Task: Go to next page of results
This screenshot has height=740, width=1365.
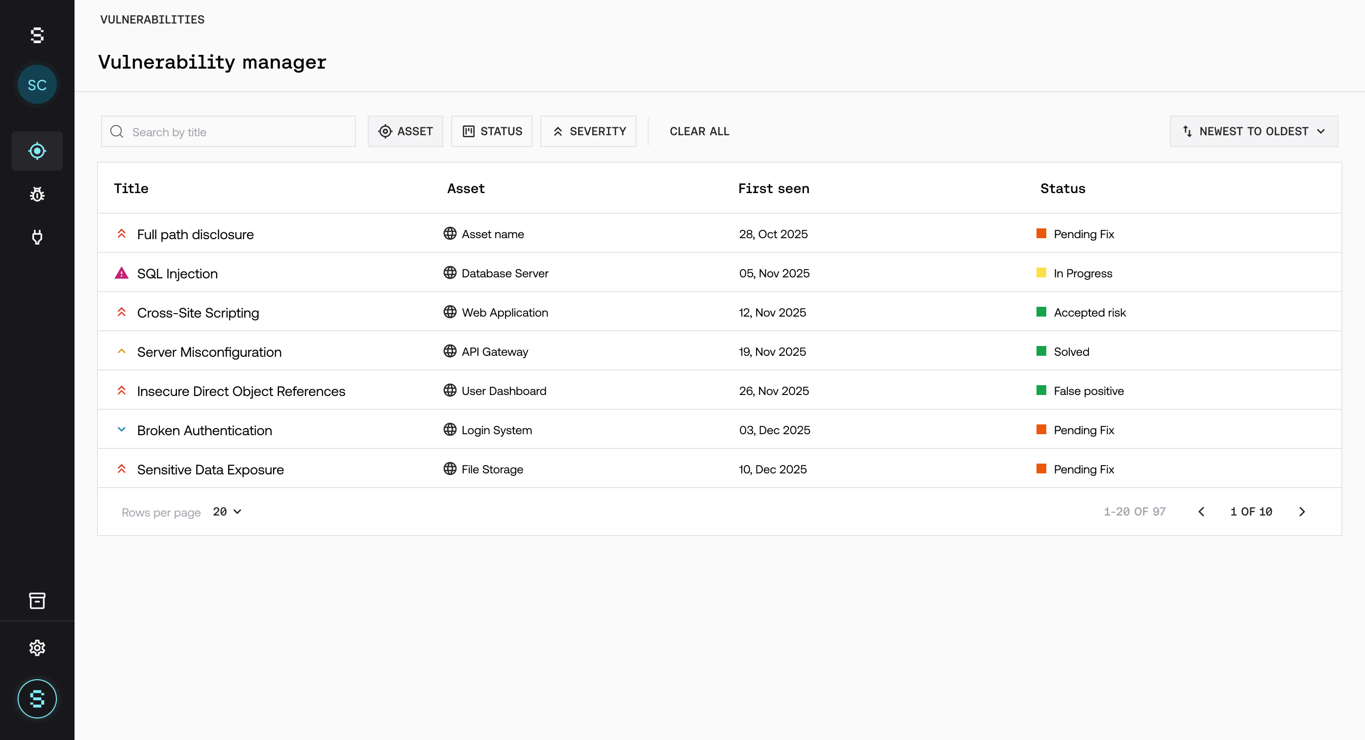Action: point(1301,511)
